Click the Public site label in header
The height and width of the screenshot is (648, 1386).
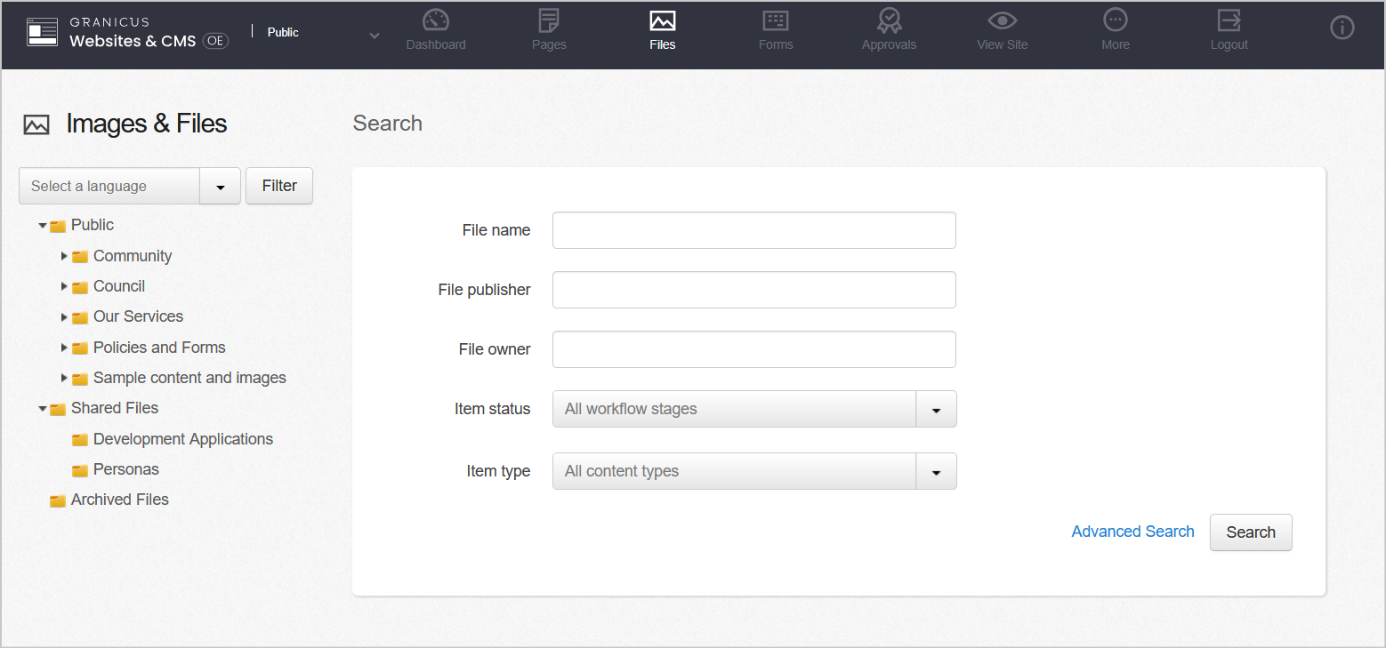(x=283, y=32)
